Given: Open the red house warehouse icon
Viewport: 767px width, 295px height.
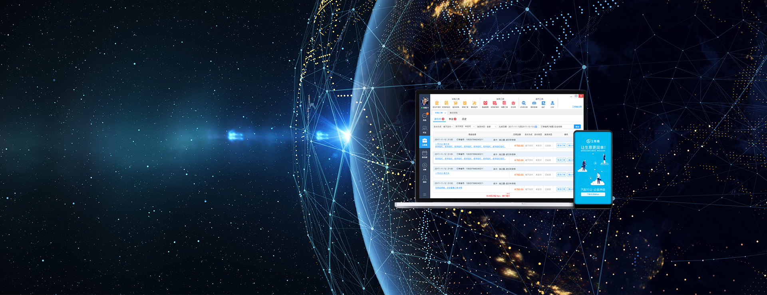Looking at the screenshot, I should (x=513, y=103).
